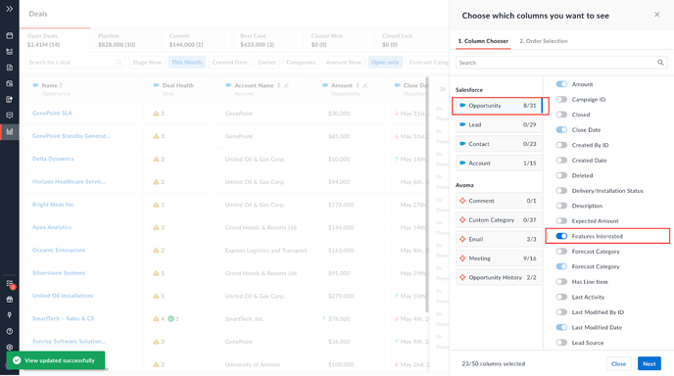This screenshot has width=674, height=376.
Task: Click the Close button in panel footer
Action: point(618,363)
